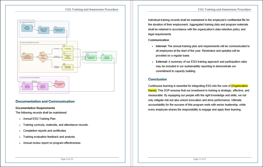Collapse the Training Needs Assessment group
This screenshot has height=167, width=263.
(x=20, y=22)
